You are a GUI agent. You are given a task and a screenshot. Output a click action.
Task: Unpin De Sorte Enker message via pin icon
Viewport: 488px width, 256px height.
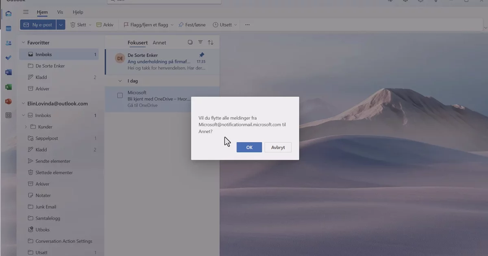(202, 55)
